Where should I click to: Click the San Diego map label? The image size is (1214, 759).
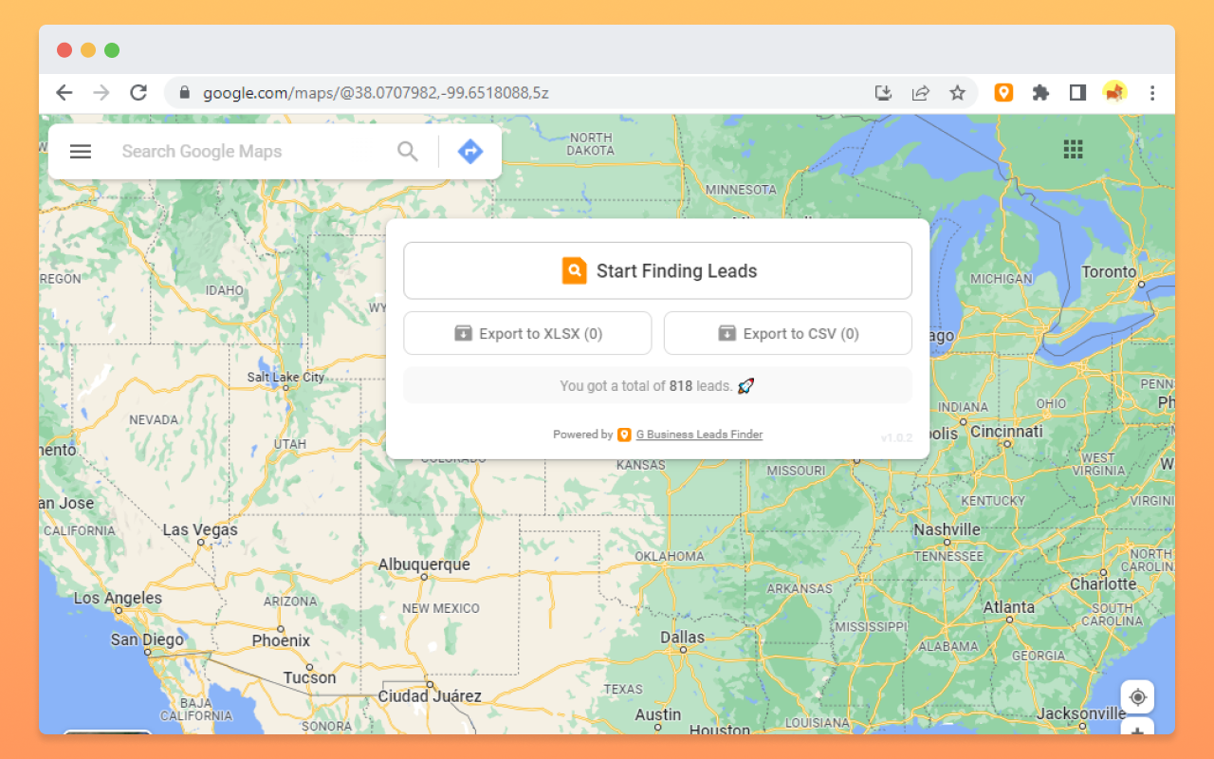point(146,639)
